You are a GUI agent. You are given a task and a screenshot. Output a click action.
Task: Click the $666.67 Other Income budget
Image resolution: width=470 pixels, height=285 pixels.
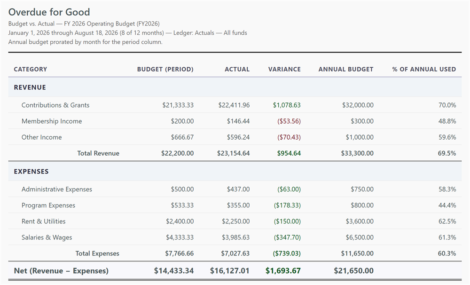tap(182, 137)
